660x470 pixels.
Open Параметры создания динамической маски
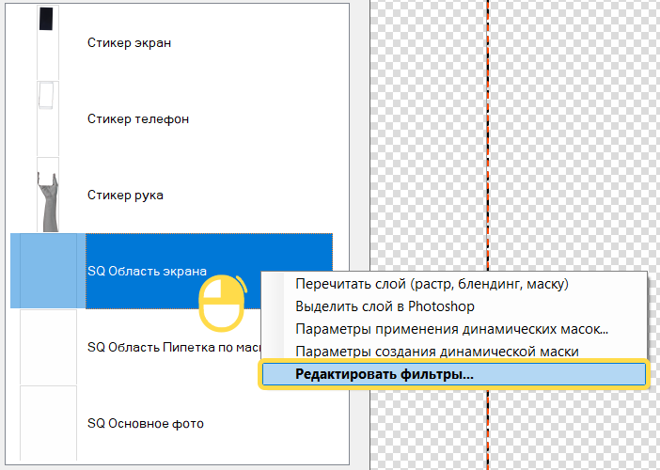(436, 352)
